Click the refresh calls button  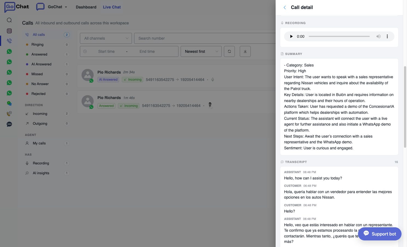[229, 51]
